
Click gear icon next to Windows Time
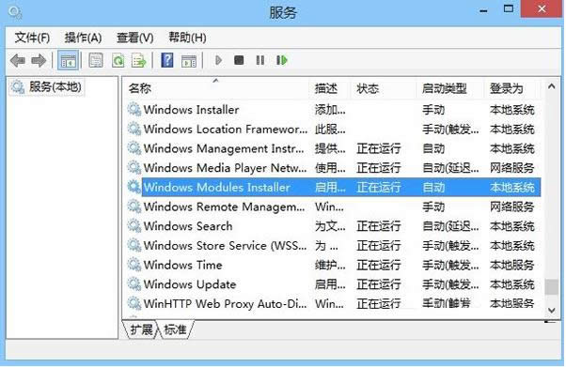click(x=134, y=265)
